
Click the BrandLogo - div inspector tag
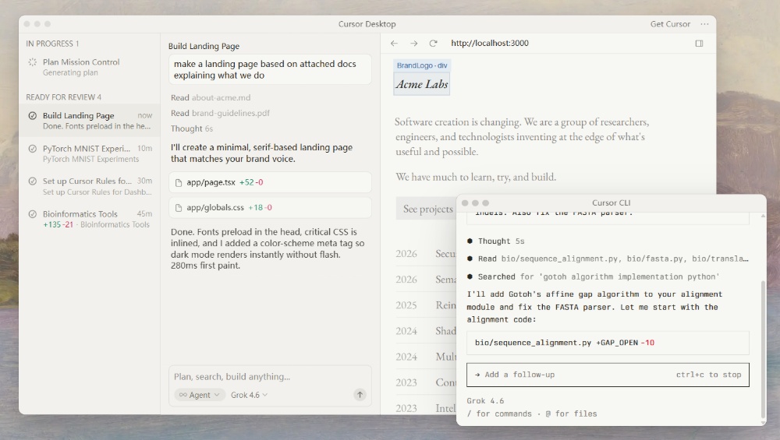pos(421,65)
